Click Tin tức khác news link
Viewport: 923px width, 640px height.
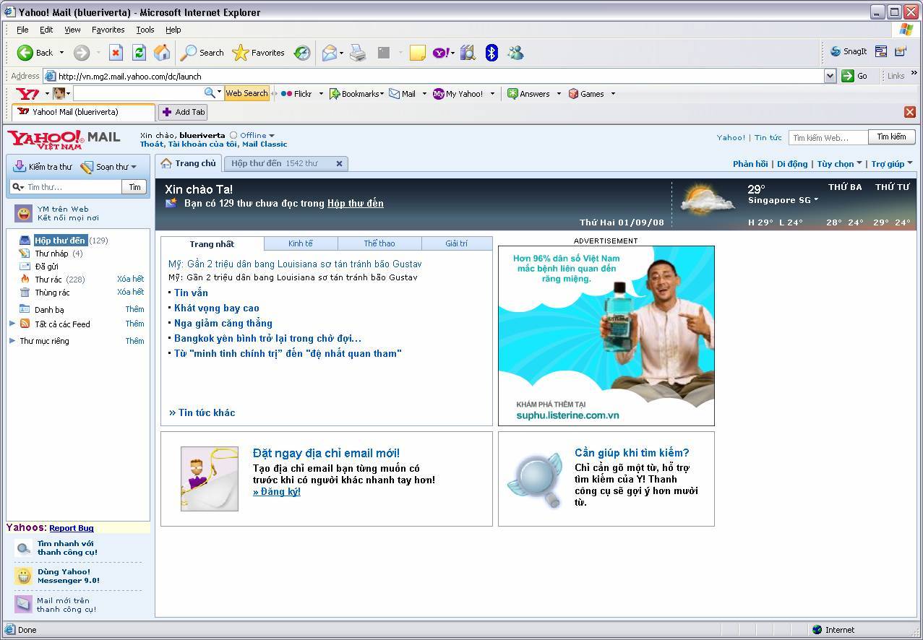point(202,412)
